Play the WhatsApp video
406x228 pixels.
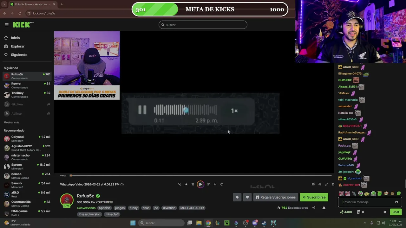click(200, 184)
